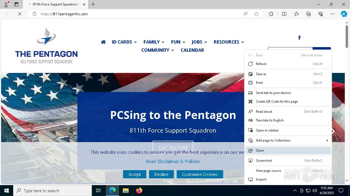The height and width of the screenshot is (196, 350).
Task: View site information lock icon
Action: 34,14
